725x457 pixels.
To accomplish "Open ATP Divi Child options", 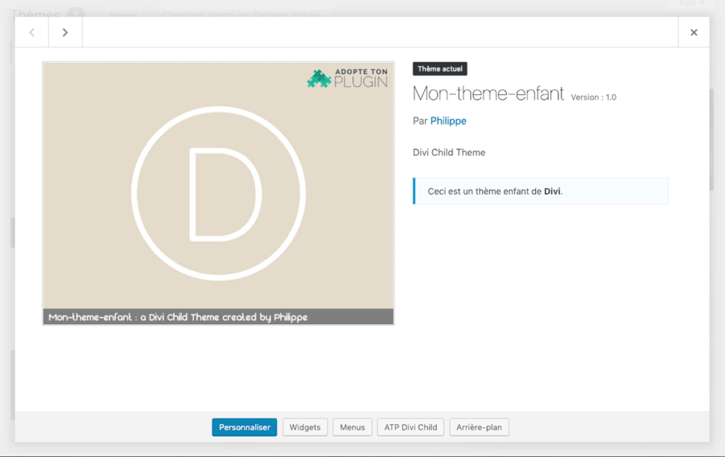I will tap(411, 427).
